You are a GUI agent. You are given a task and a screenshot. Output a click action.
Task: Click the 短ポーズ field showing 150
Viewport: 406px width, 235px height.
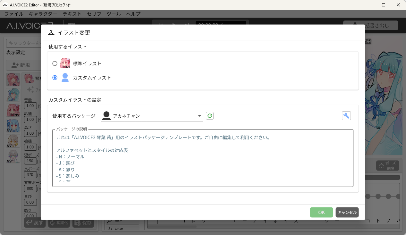[30, 161]
